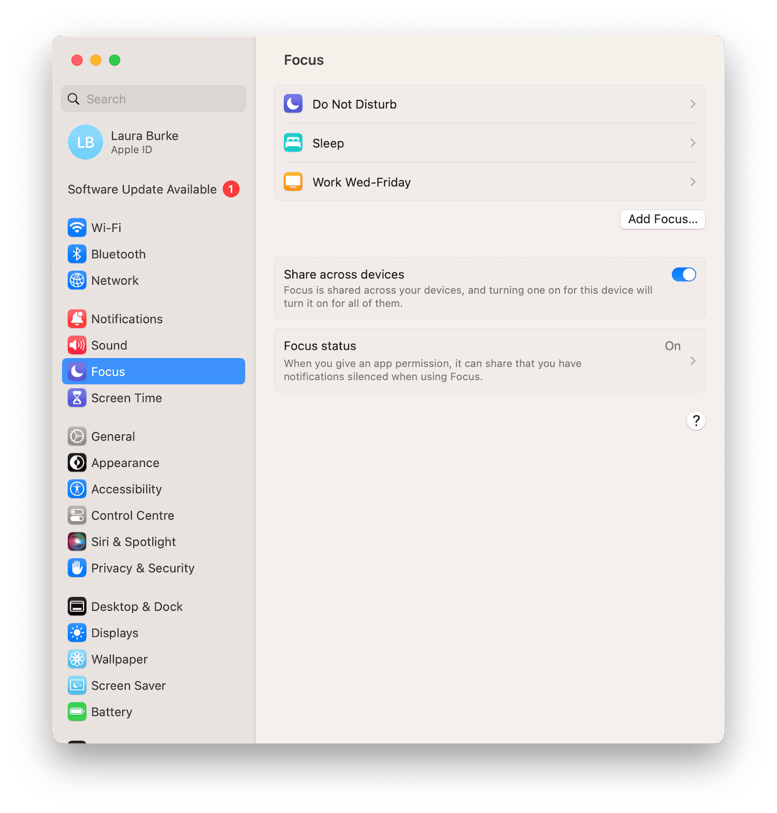The height and width of the screenshot is (813, 777).
Task: Select the Battery sidebar icon
Action: click(x=77, y=712)
